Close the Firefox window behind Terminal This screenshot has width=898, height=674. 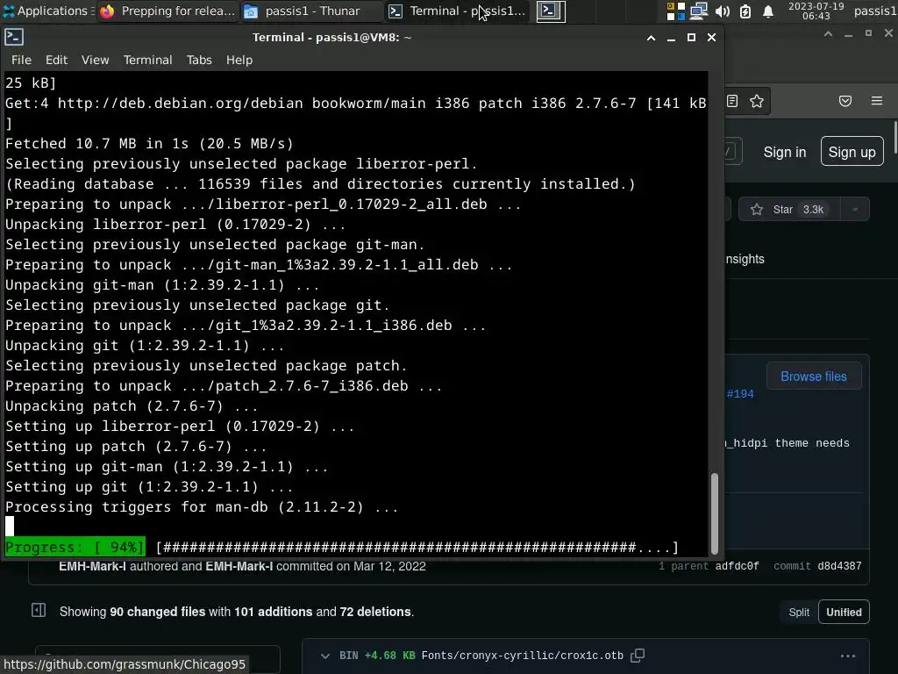pyautogui.click(x=889, y=34)
